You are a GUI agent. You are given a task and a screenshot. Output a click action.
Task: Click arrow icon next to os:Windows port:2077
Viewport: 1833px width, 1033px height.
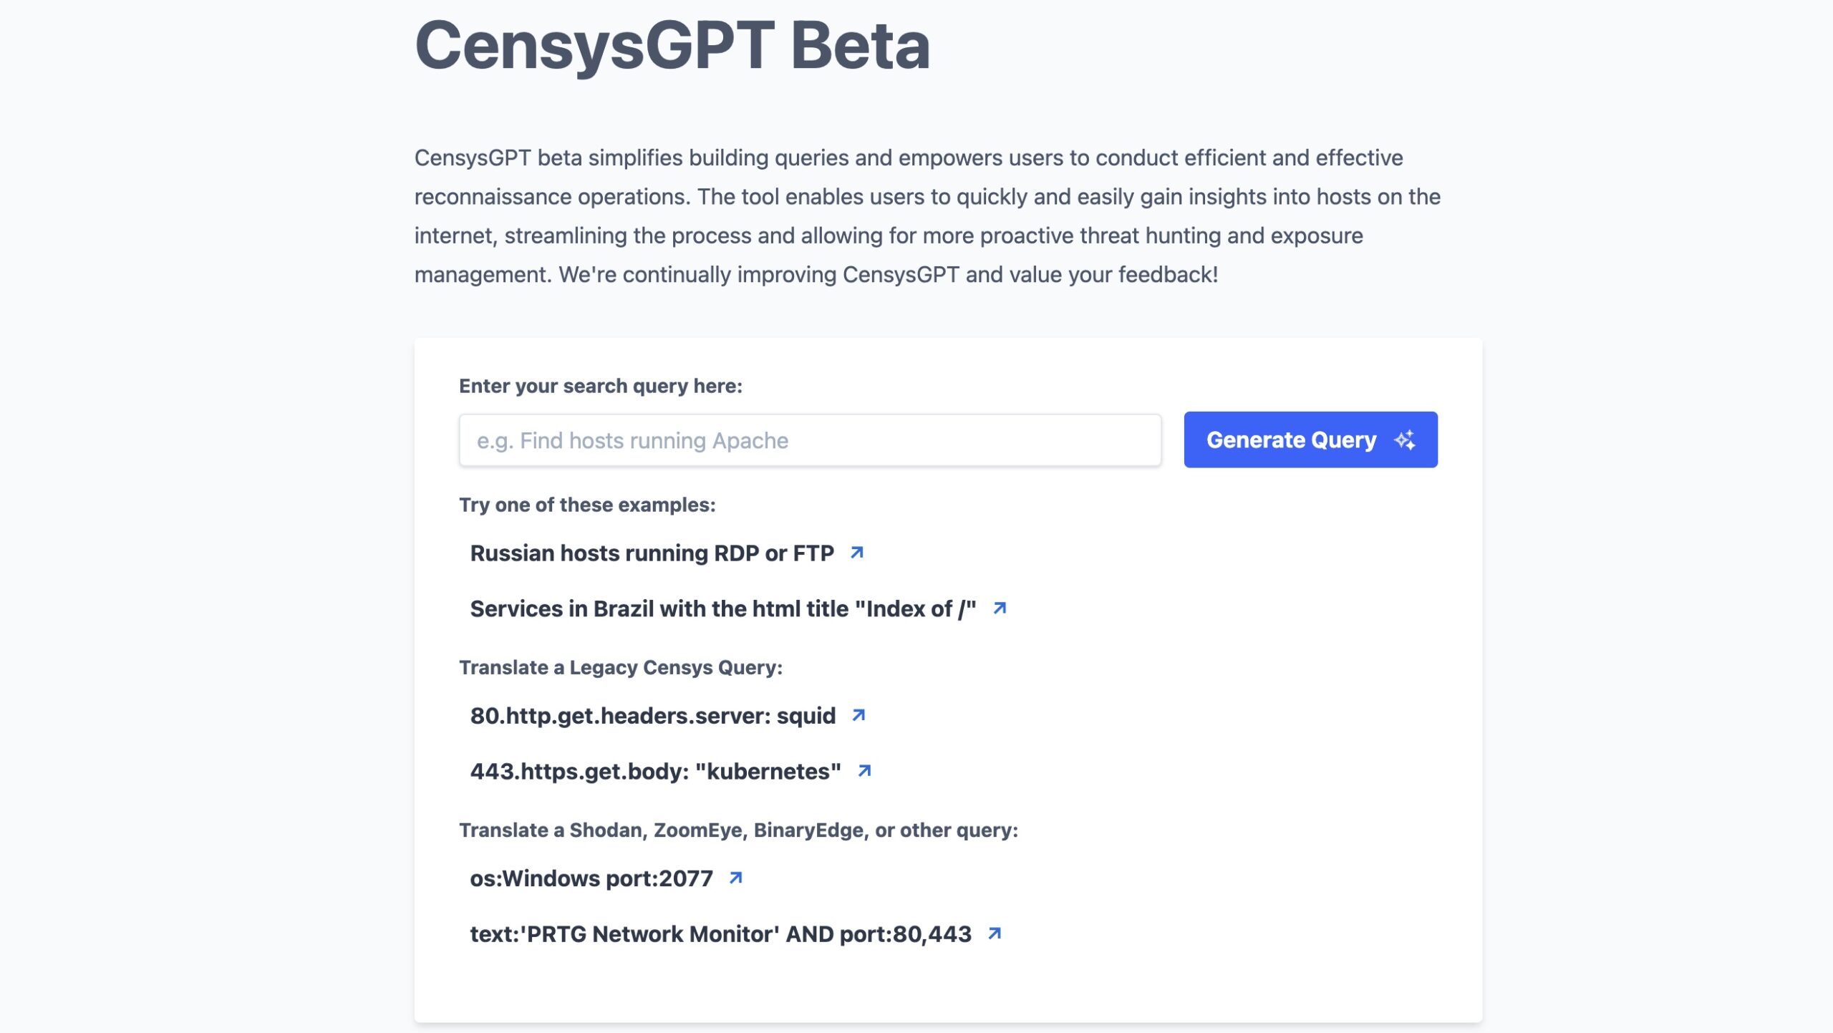click(x=735, y=878)
